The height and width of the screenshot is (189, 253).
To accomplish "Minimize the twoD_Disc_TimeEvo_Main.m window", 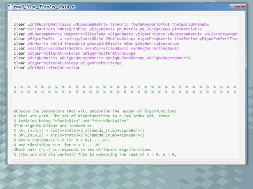I will tap(233, 7).
